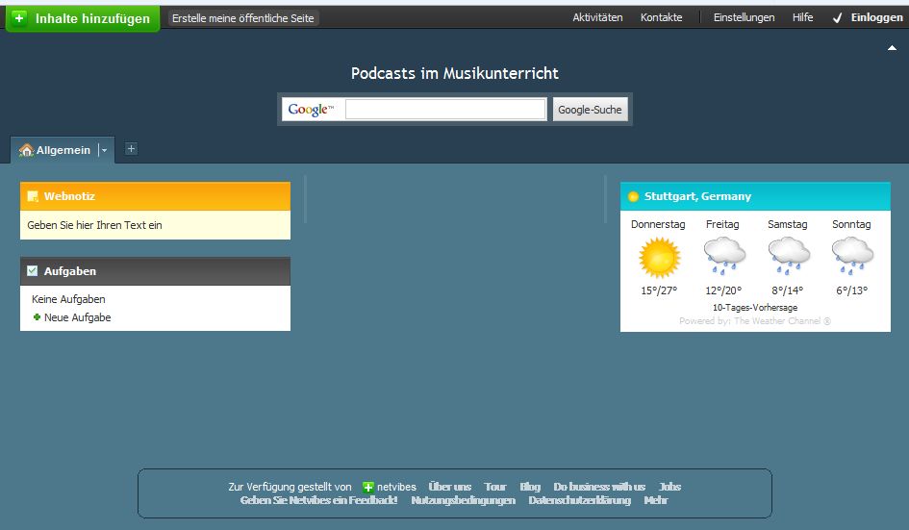Click the Samstag day label
909x530 pixels.
[787, 224]
